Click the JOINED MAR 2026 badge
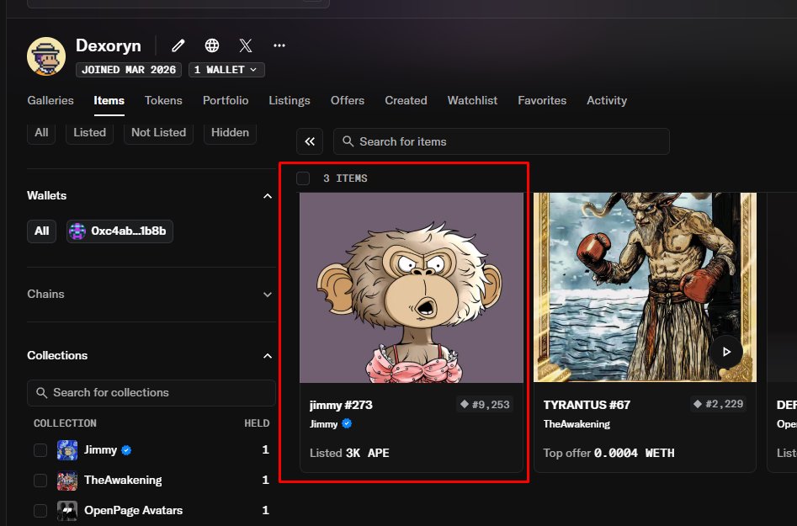Image resolution: width=797 pixels, height=526 pixels. (x=129, y=70)
